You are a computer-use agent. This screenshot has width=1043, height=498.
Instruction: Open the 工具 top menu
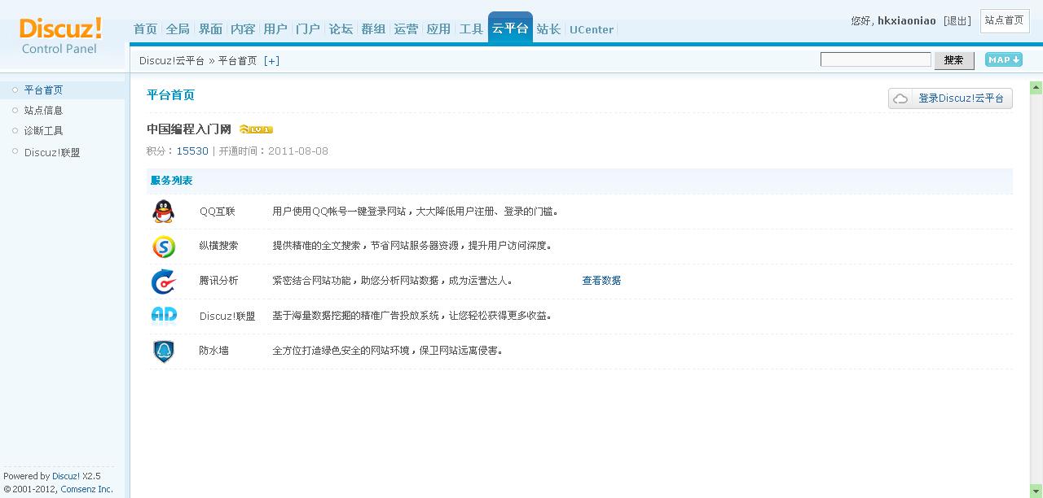[x=471, y=29]
